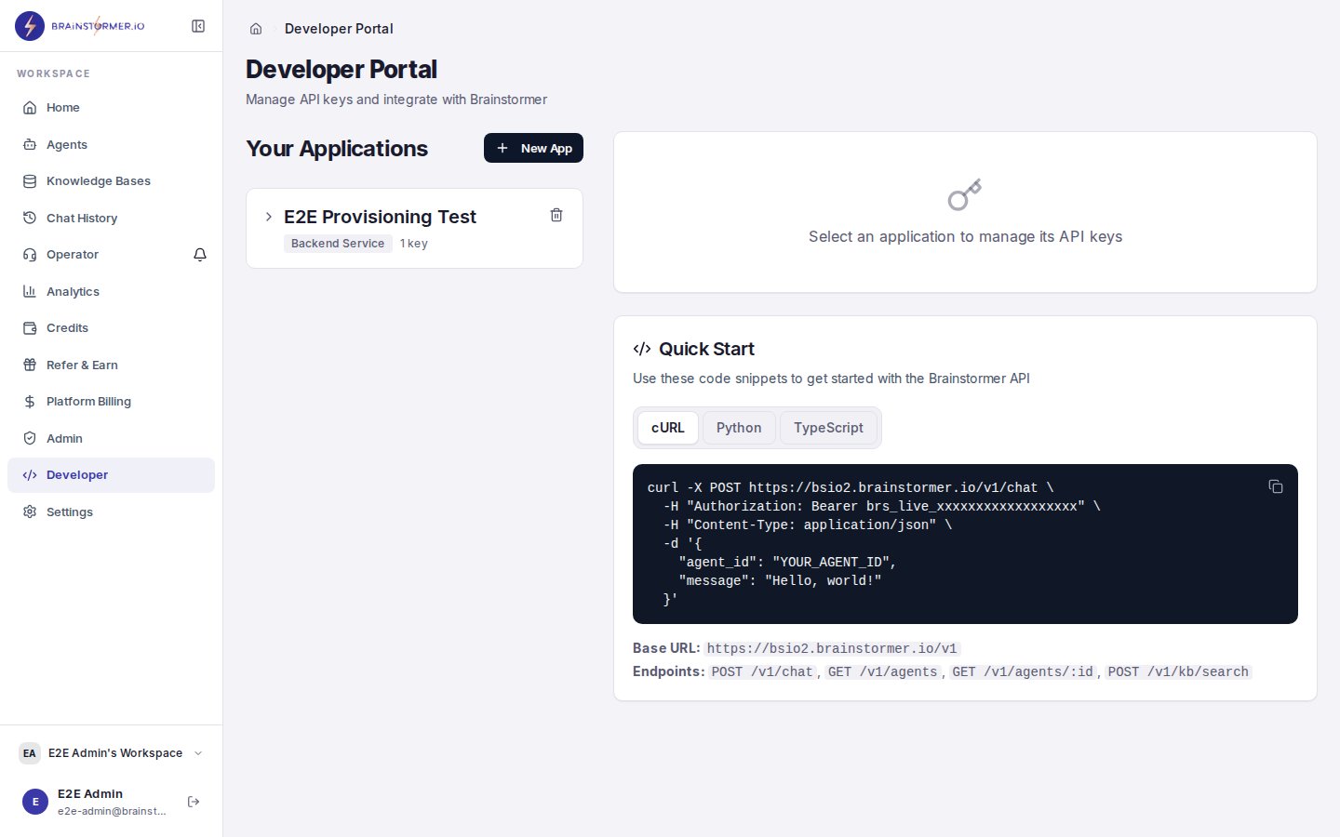This screenshot has width=1340, height=837.
Task: Copy the cURL code snippet
Action: click(x=1276, y=486)
